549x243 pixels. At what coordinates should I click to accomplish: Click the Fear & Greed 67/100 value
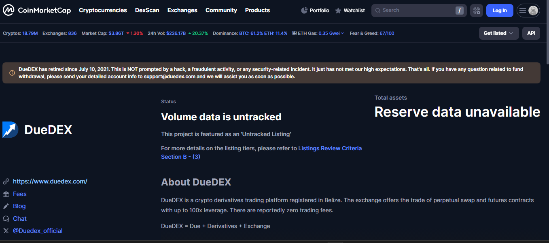387,33
